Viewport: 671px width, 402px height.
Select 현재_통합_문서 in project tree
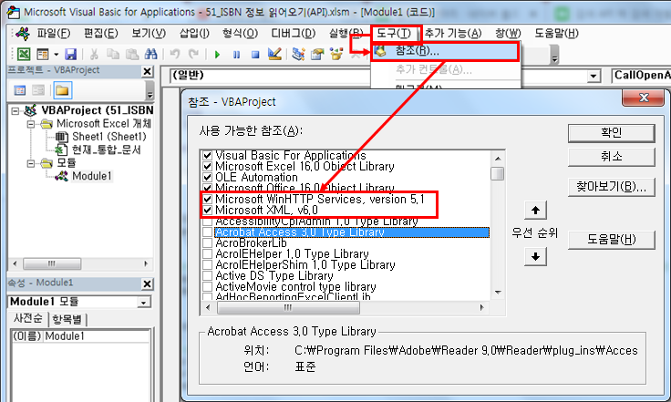coord(106,149)
